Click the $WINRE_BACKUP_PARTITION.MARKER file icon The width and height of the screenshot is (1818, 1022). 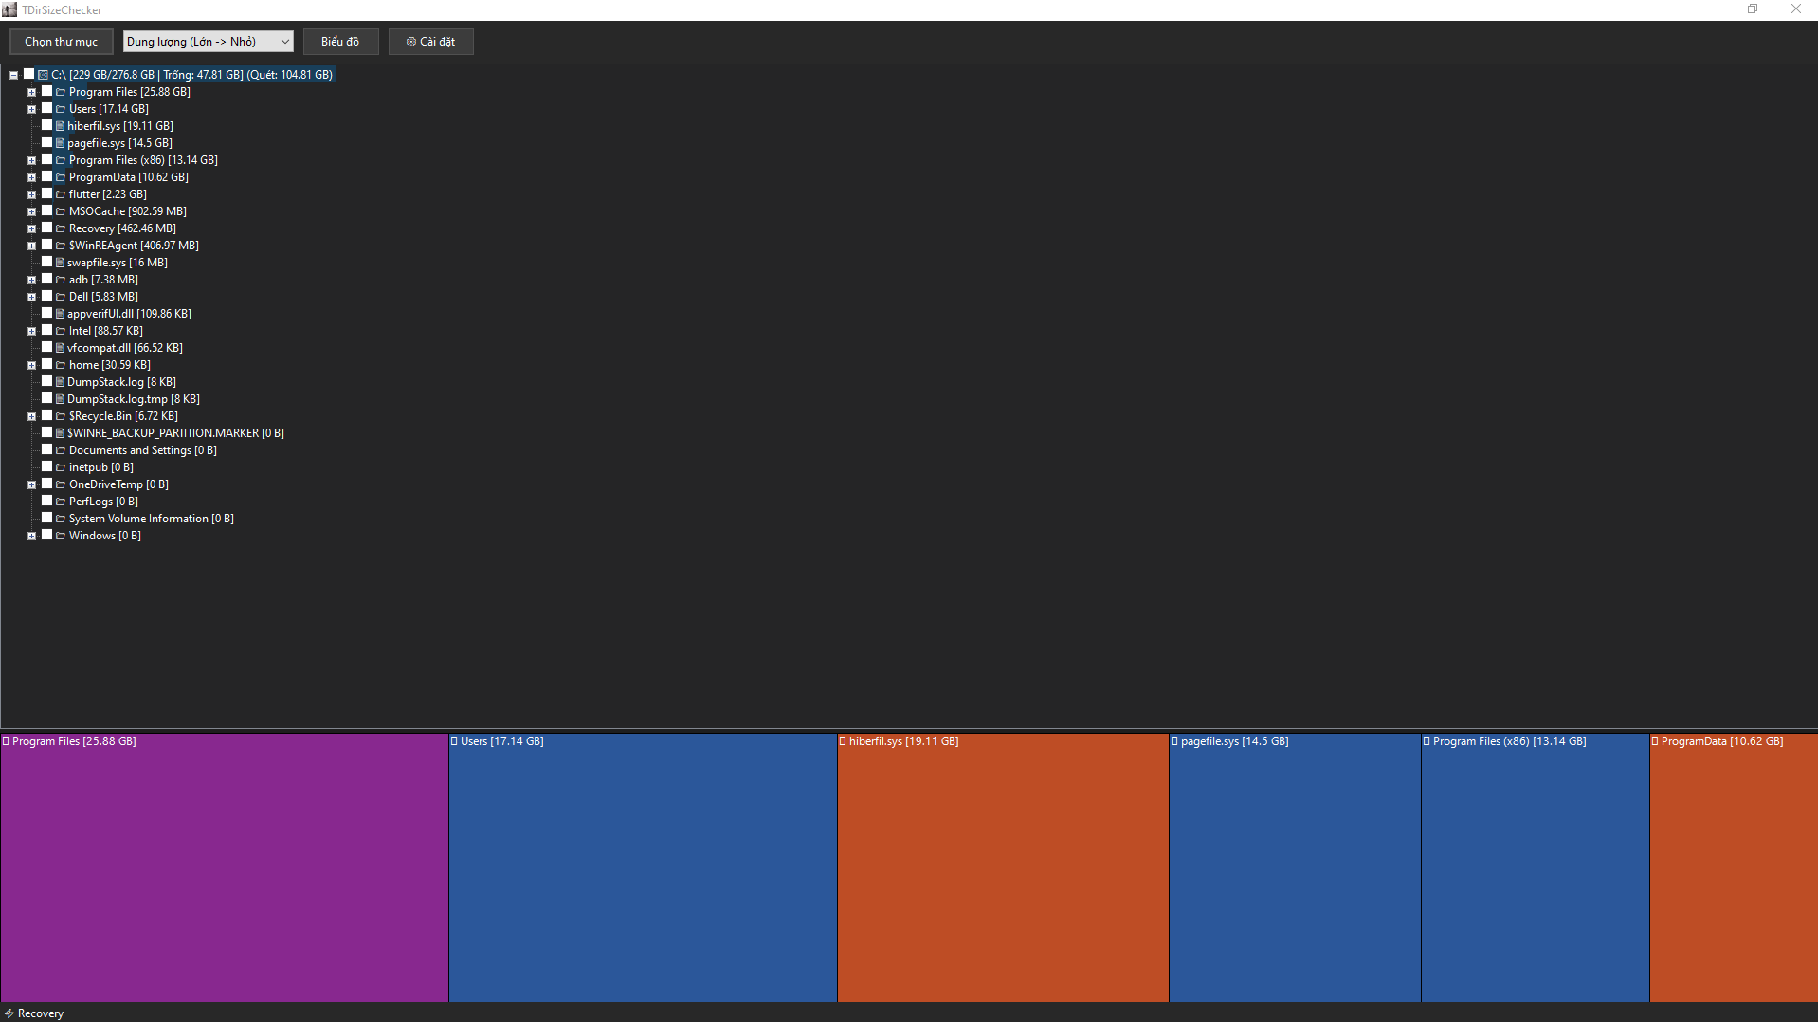click(61, 433)
